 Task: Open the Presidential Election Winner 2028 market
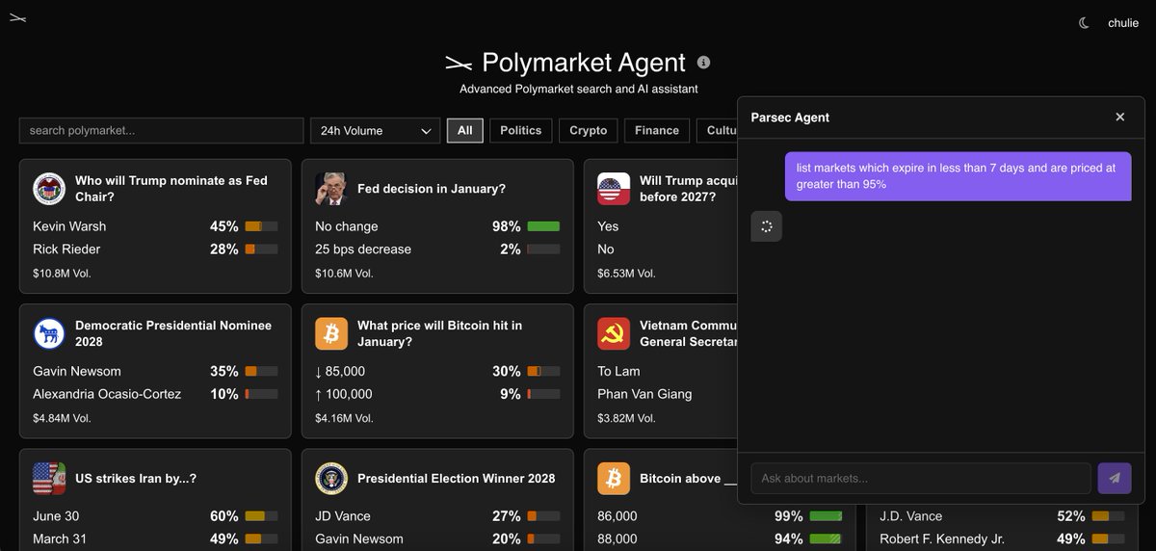(x=457, y=478)
